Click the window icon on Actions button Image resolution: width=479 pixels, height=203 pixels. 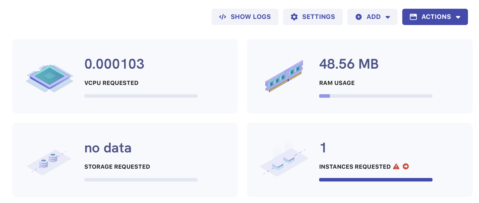point(413,17)
